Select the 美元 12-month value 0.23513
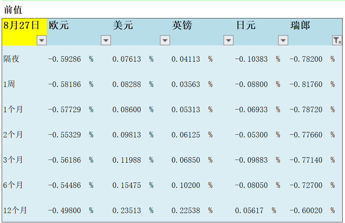 (x=126, y=210)
